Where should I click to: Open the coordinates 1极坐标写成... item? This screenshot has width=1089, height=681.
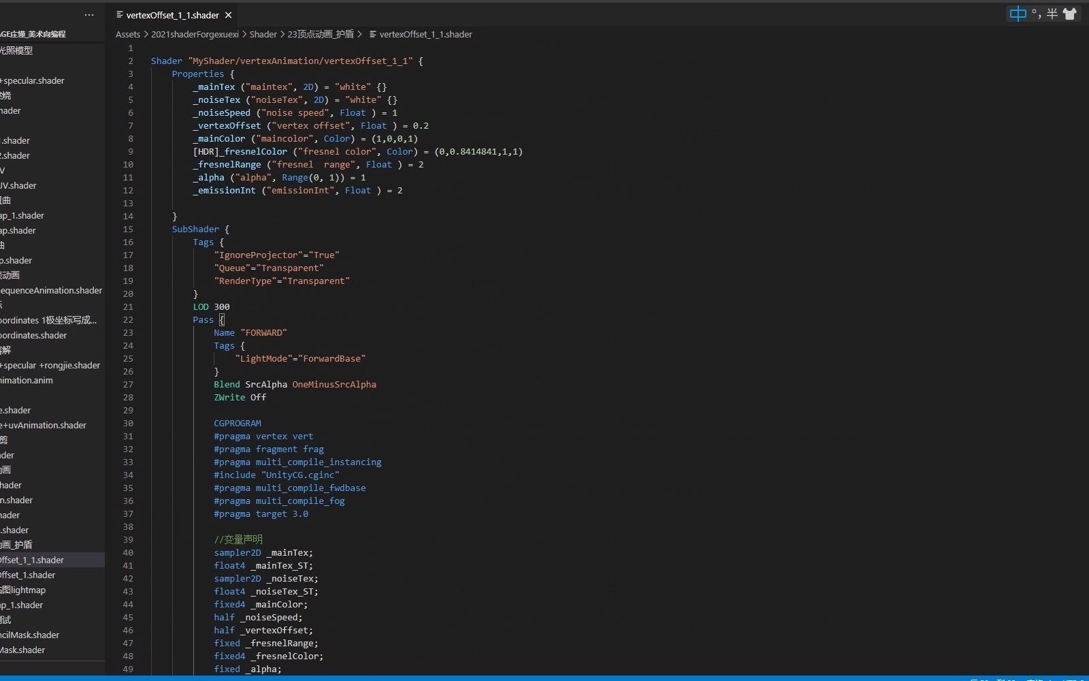point(48,320)
